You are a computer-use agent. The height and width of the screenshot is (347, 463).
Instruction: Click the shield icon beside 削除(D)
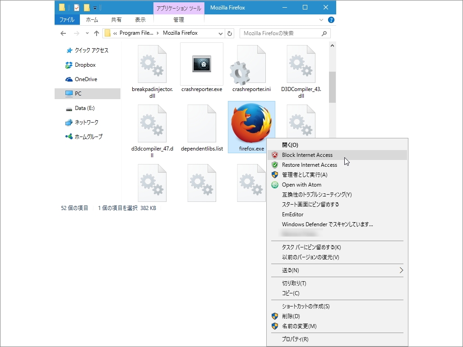pos(275,316)
